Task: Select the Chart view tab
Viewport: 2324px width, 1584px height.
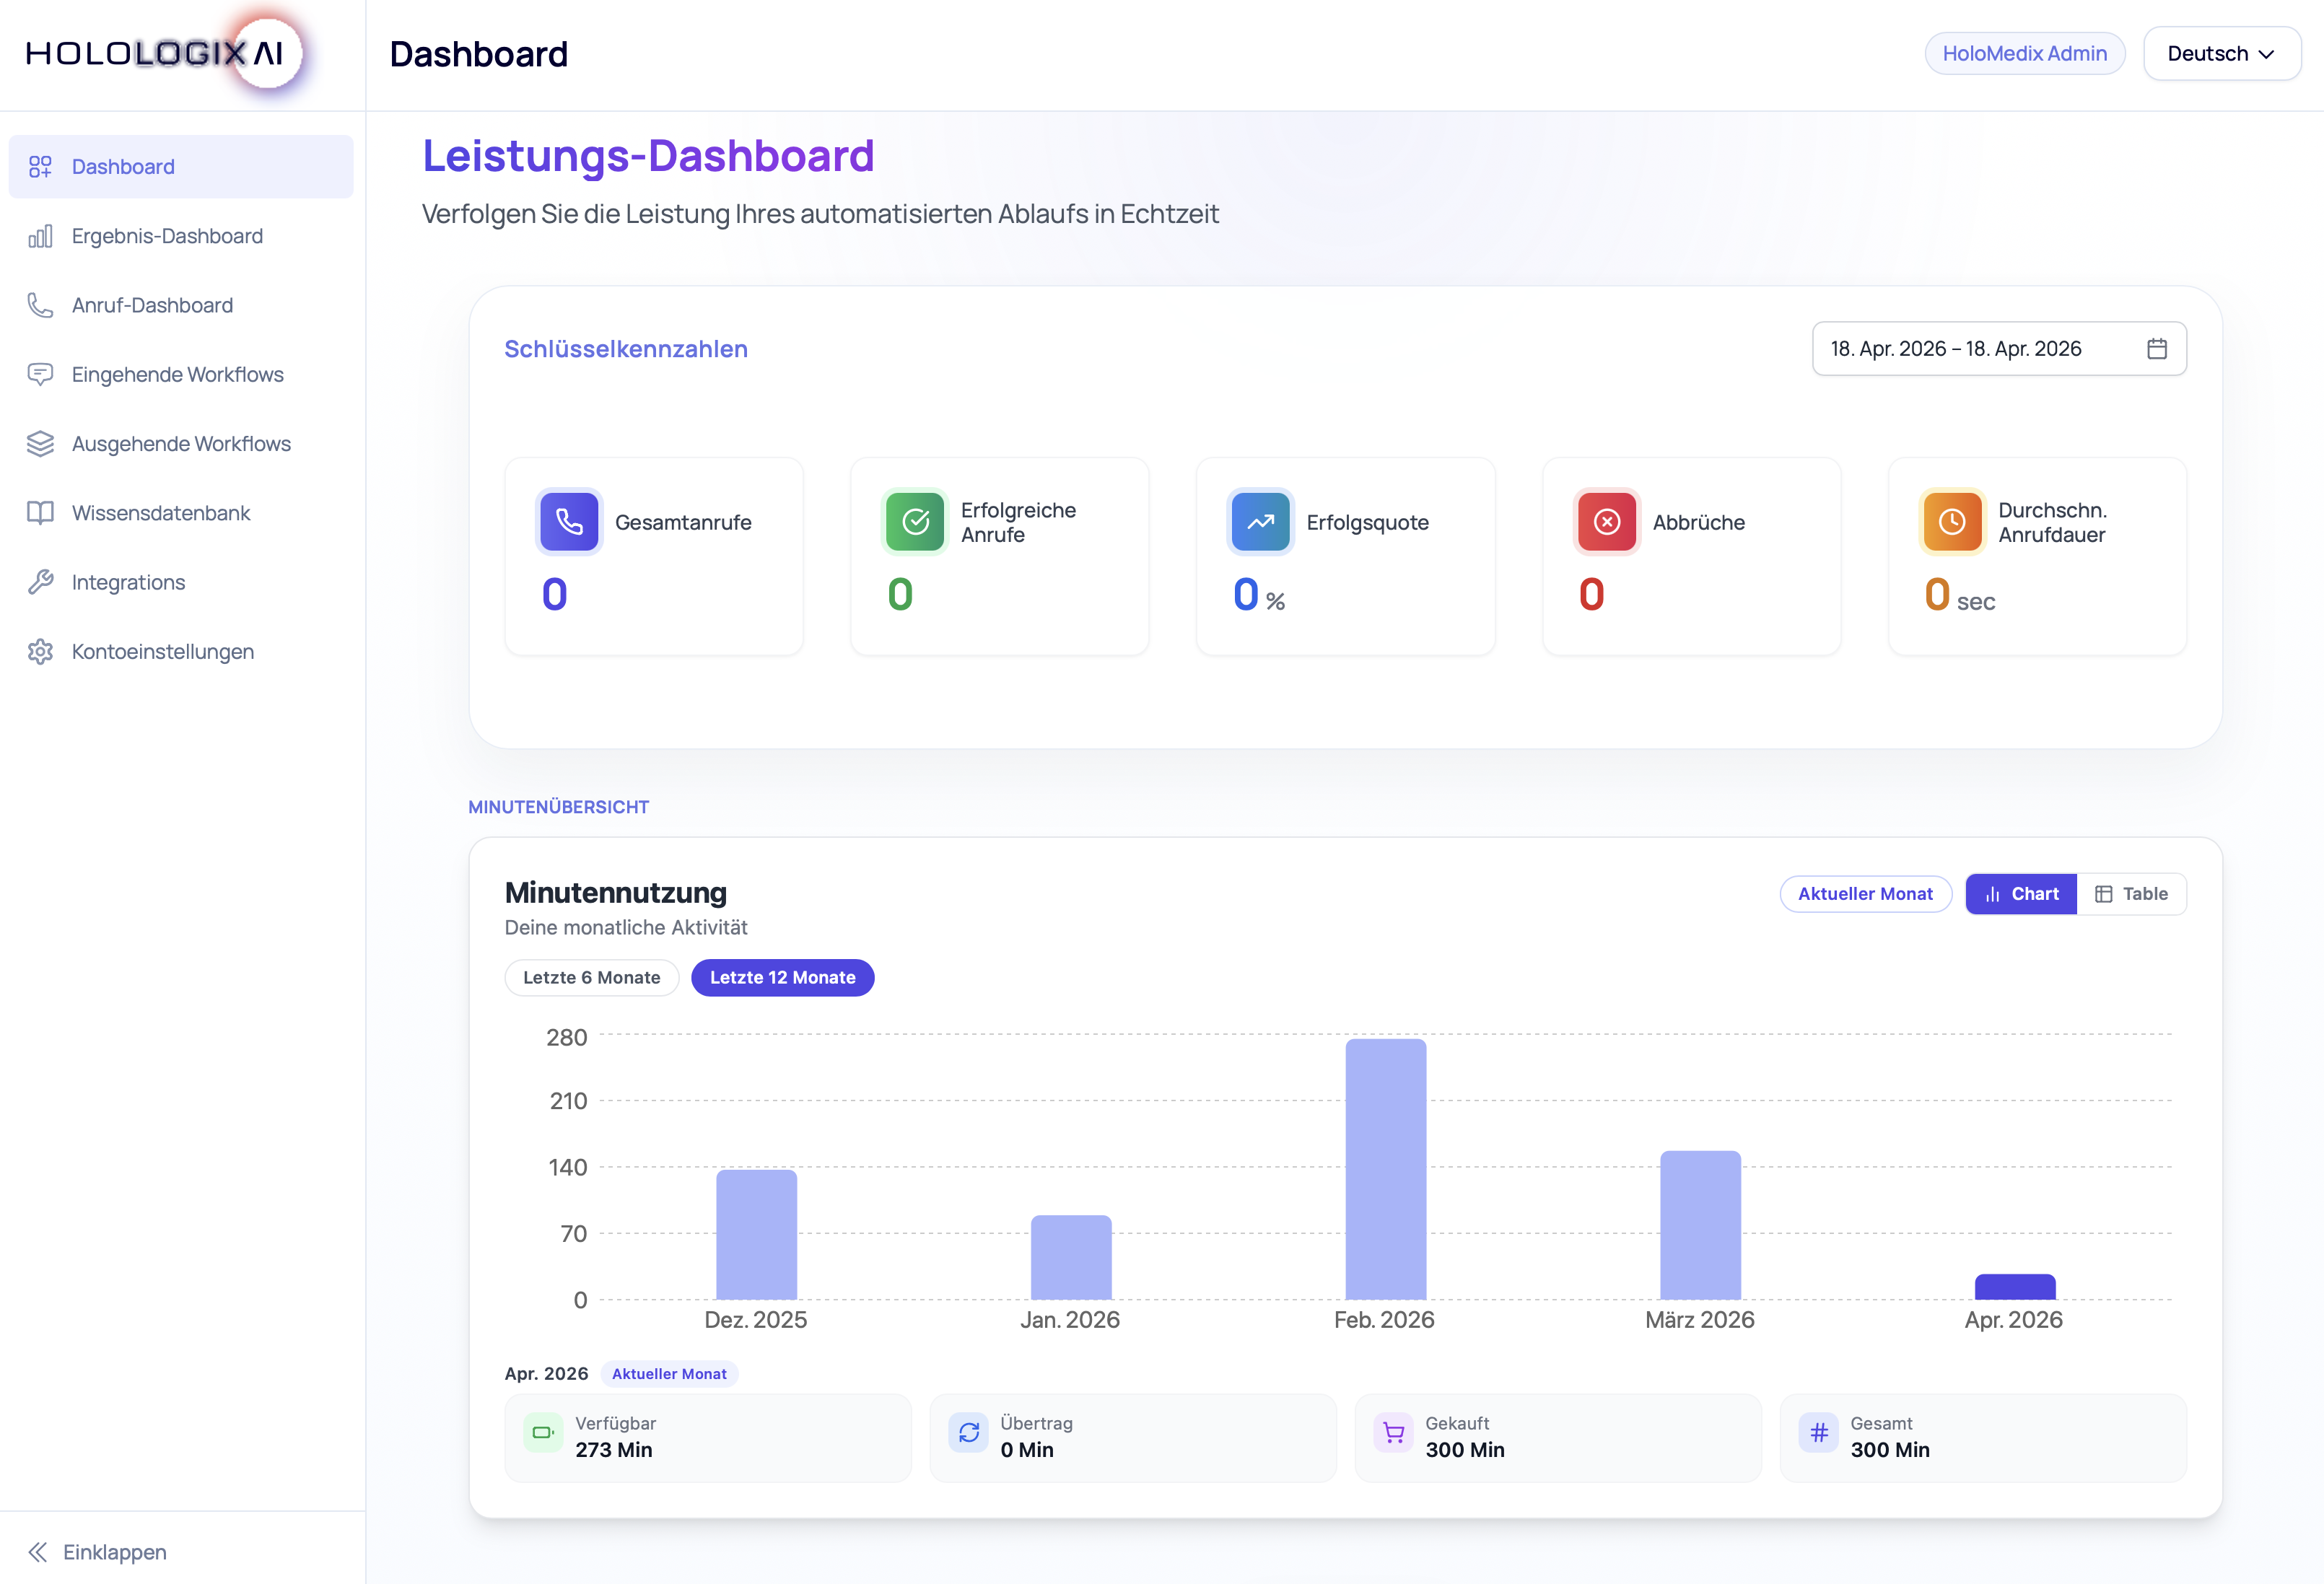Action: 2020,893
